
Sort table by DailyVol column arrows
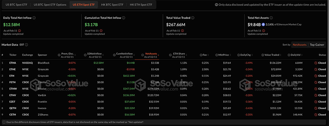[302, 55]
